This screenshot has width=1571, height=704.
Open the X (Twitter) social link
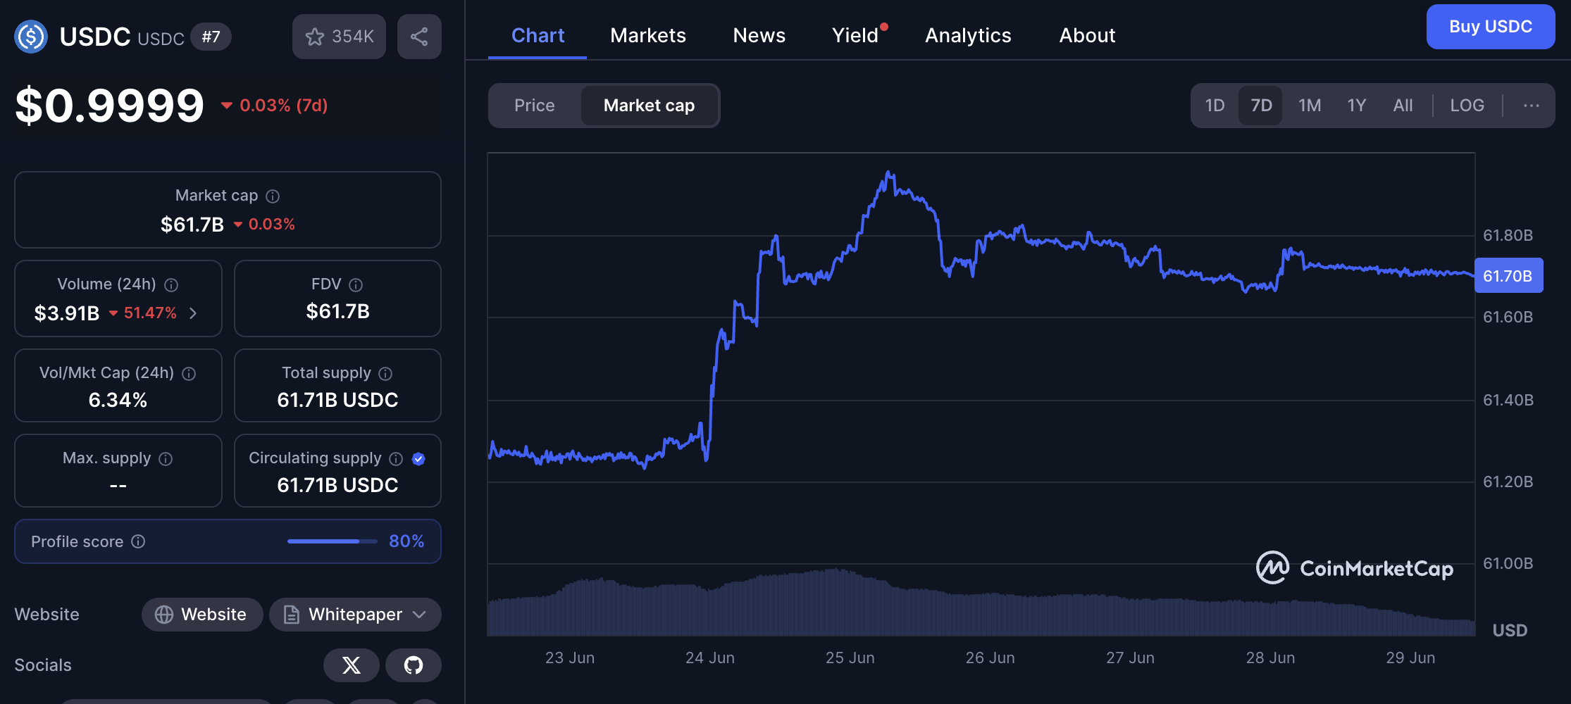coord(351,665)
